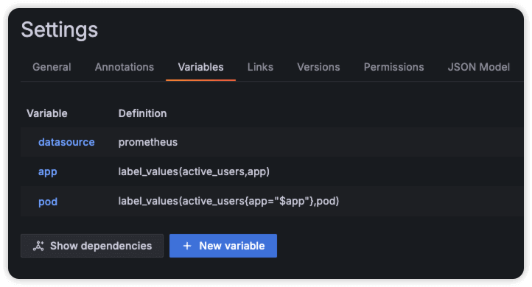
Task: Click the Settings page heading
Action: coord(60,30)
